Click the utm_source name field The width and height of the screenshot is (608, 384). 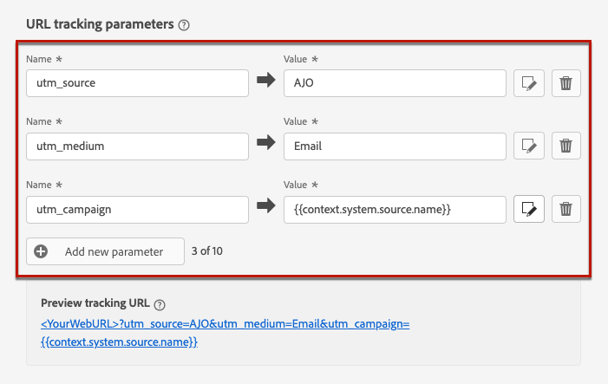(137, 83)
